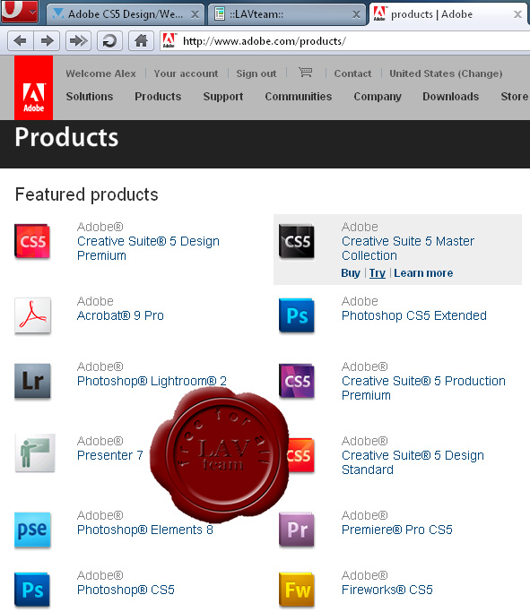
Task: Open the Communities menu
Action: (x=299, y=97)
